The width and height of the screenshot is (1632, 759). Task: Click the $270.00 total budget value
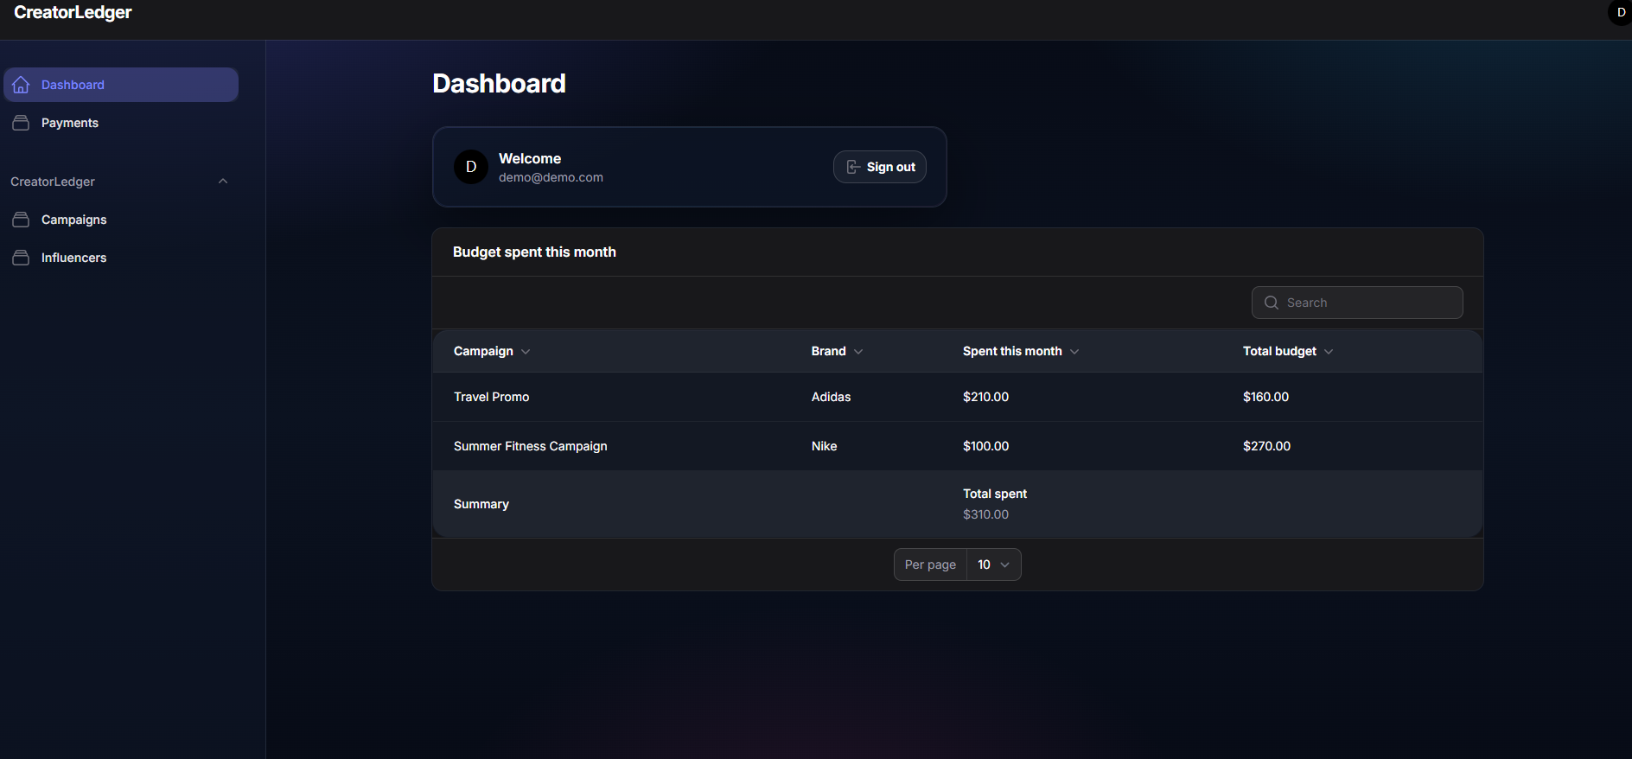1266,446
